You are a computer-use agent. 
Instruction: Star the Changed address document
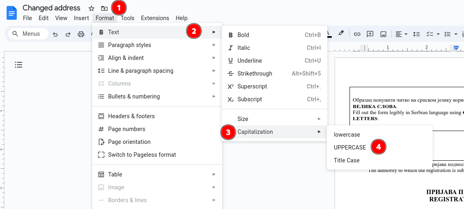tap(92, 8)
